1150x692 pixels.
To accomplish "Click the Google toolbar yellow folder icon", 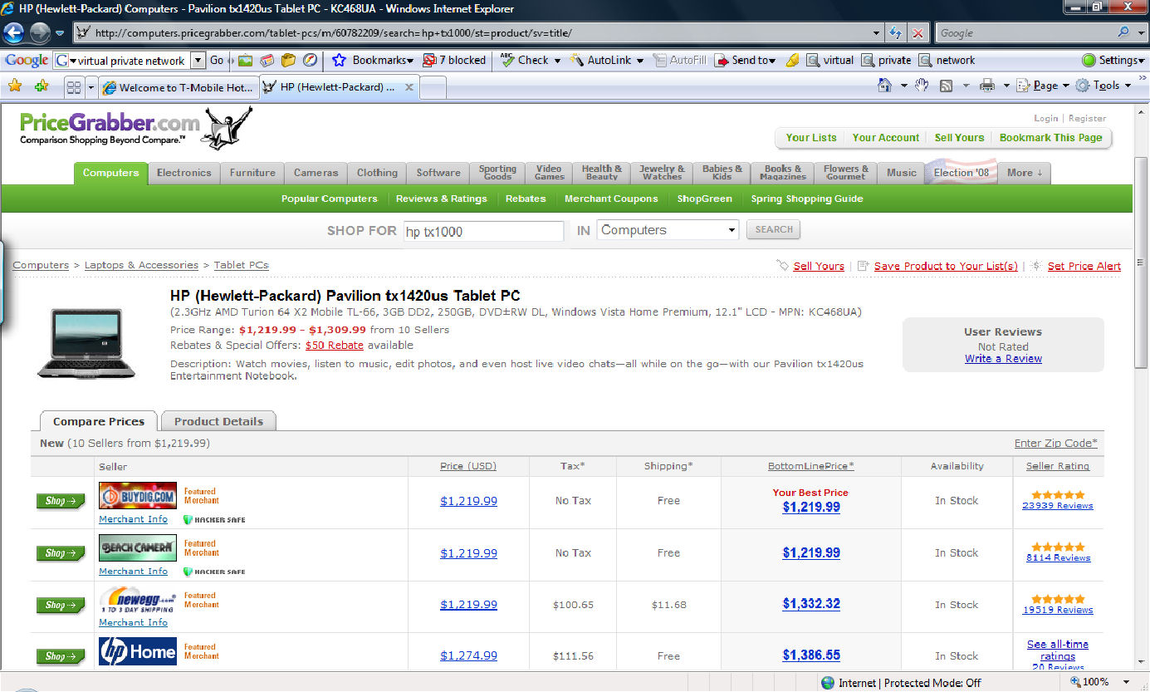I will [x=288, y=60].
